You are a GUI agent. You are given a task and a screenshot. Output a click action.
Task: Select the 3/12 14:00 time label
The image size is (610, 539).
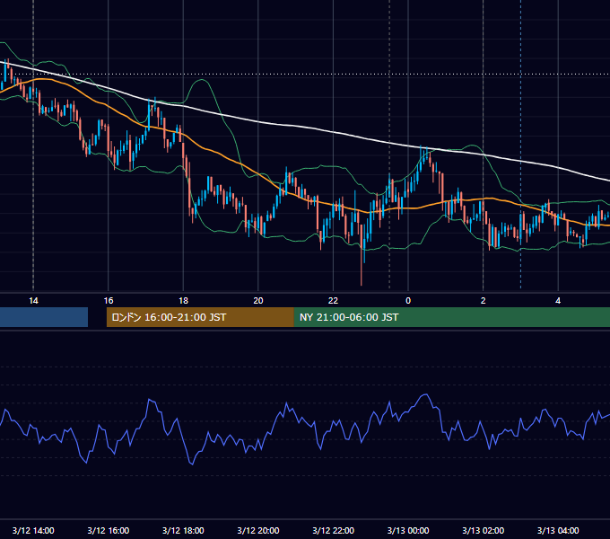(33, 530)
